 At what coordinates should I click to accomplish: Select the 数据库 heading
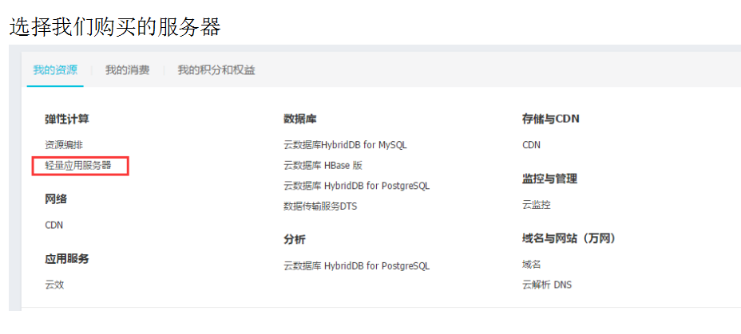(300, 119)
